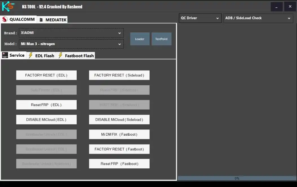Open the Model dropdown showing Mi Max 3
This screenshot has height=187, width=297.
pos(71,44)
